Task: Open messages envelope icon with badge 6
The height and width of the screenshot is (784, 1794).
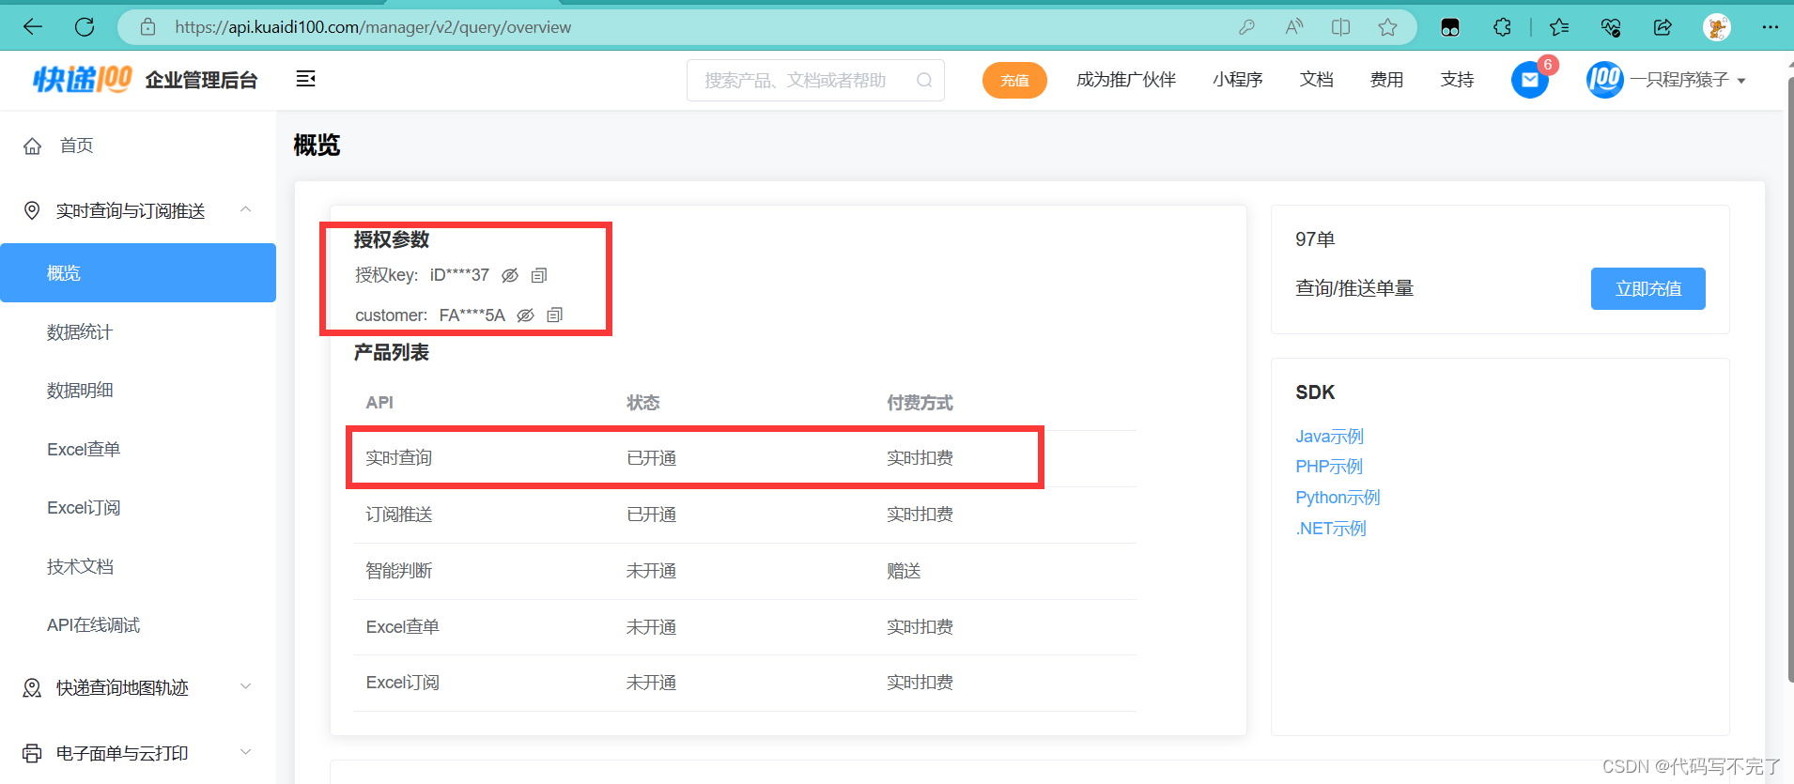Action: (1530, 80)
